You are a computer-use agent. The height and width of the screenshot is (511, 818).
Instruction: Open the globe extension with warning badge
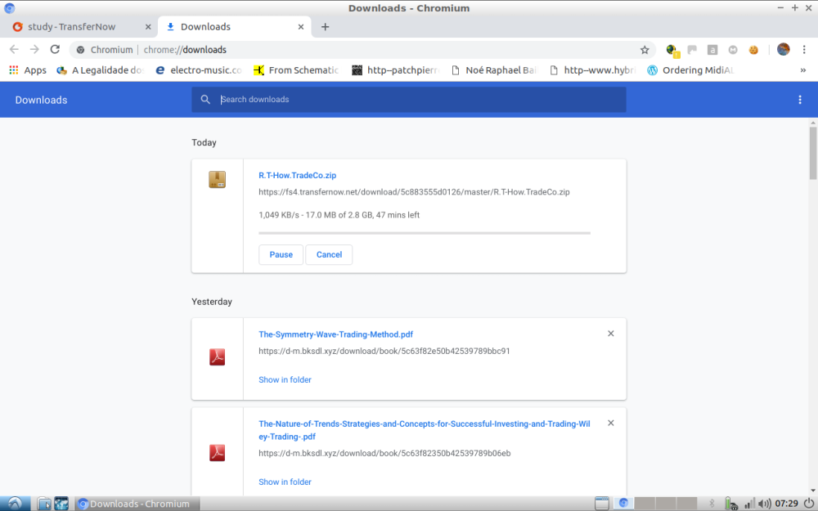672,50
